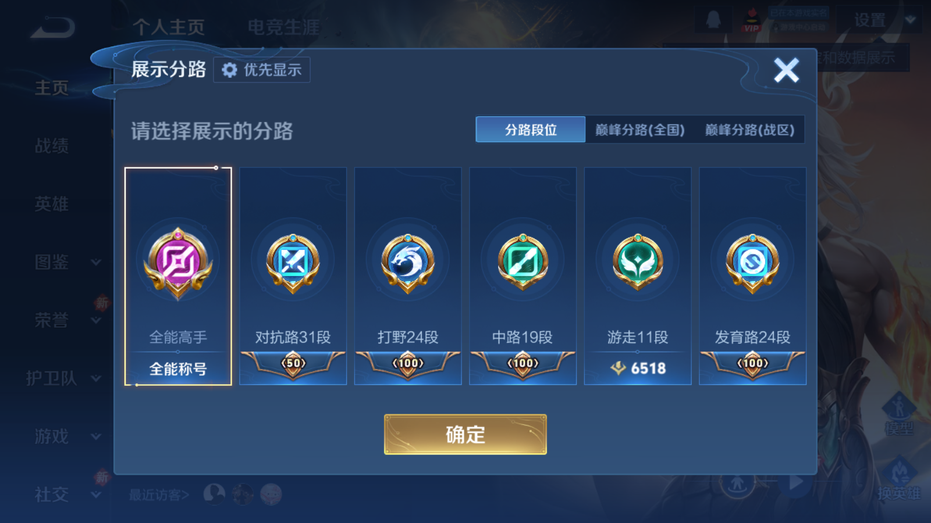Confirm selection with 确定 button

tap(465, 435)
